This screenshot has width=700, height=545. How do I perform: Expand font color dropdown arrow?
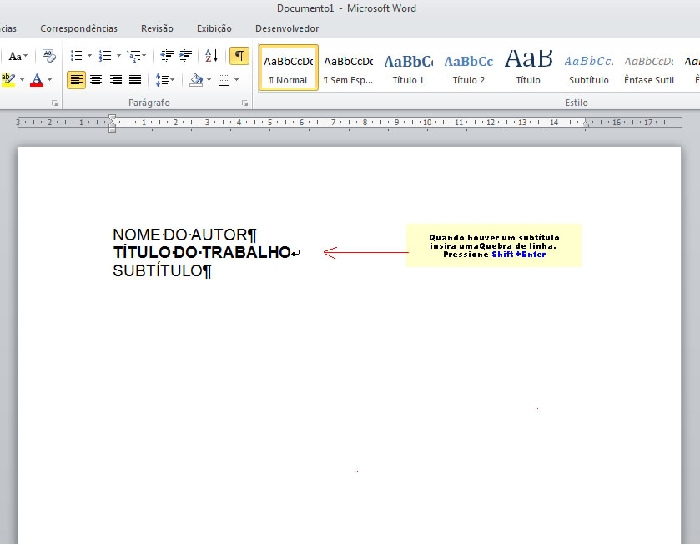click(x=49, y=80)
